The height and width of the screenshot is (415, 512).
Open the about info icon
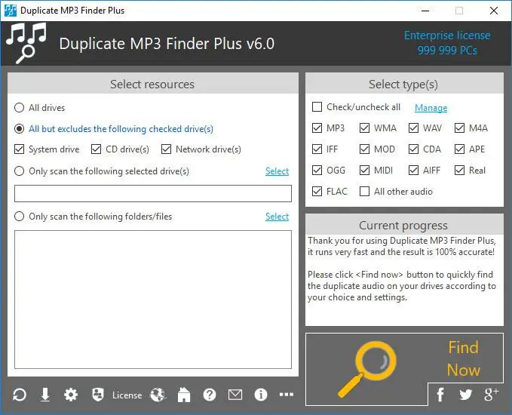[261, 395]
